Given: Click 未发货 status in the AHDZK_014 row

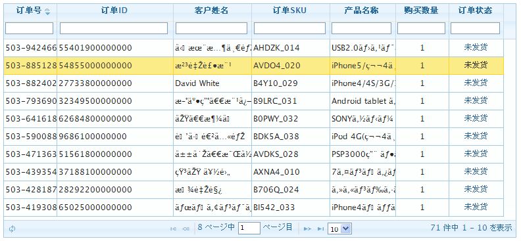Looking at the screenshot, I should [476, 48].
